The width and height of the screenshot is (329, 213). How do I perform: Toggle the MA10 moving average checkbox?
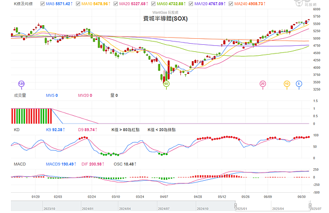[x=78, y=4]
